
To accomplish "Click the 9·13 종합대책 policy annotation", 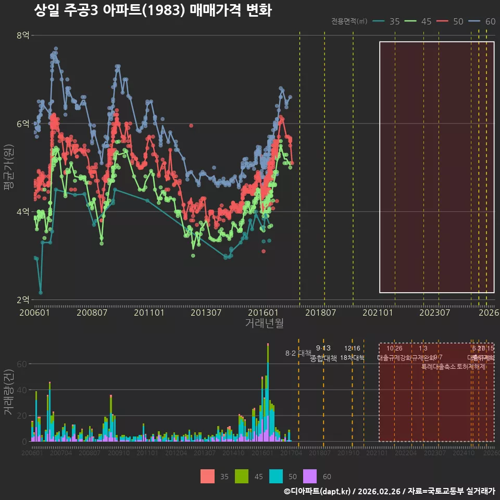I will (x=323, y=353).
